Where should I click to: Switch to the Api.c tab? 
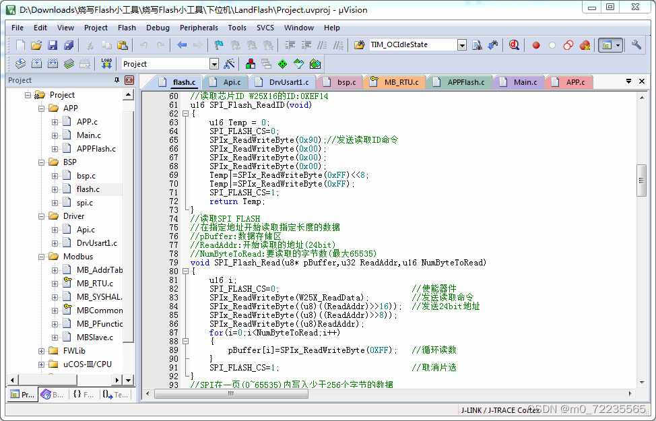[226, 82]
